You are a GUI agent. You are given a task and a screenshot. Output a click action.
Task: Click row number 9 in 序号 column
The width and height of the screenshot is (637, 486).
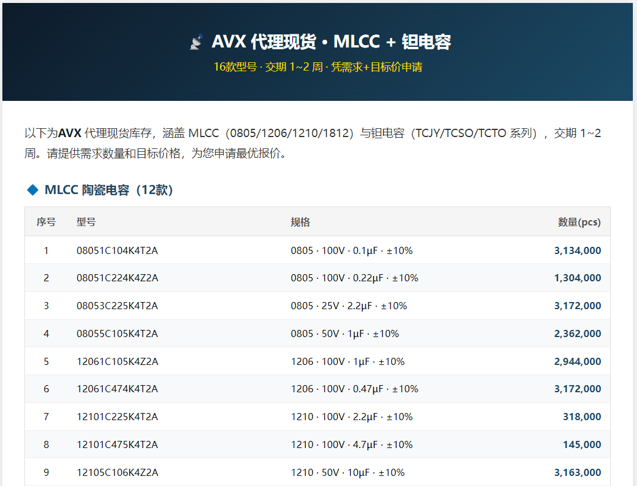[46, 472]
